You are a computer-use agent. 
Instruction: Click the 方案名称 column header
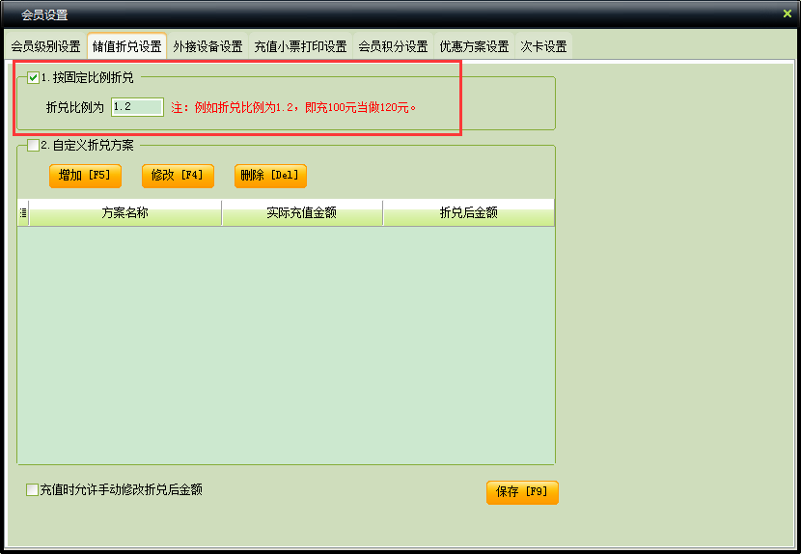[125, 212]
